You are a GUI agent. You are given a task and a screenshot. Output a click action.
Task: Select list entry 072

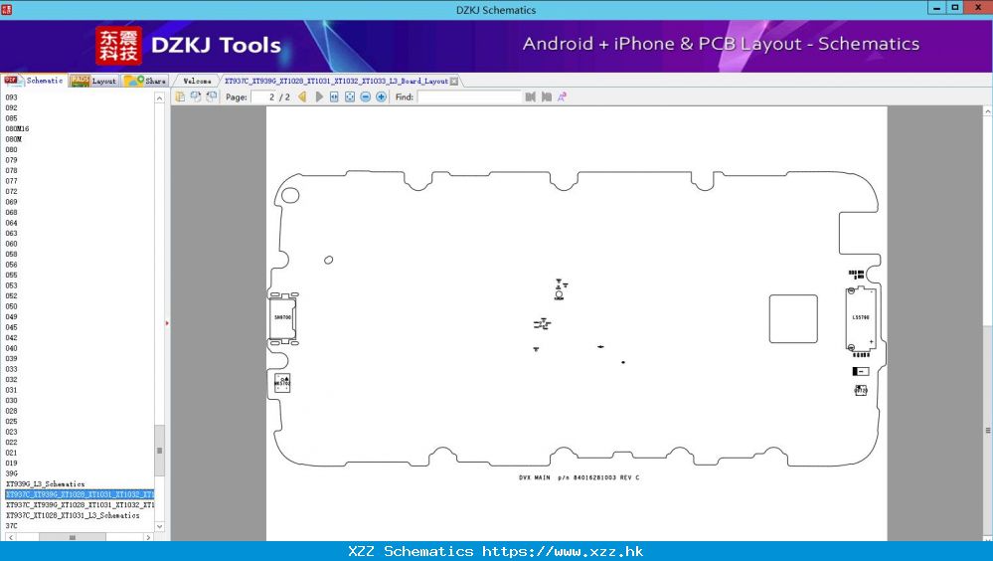[11, 191]
